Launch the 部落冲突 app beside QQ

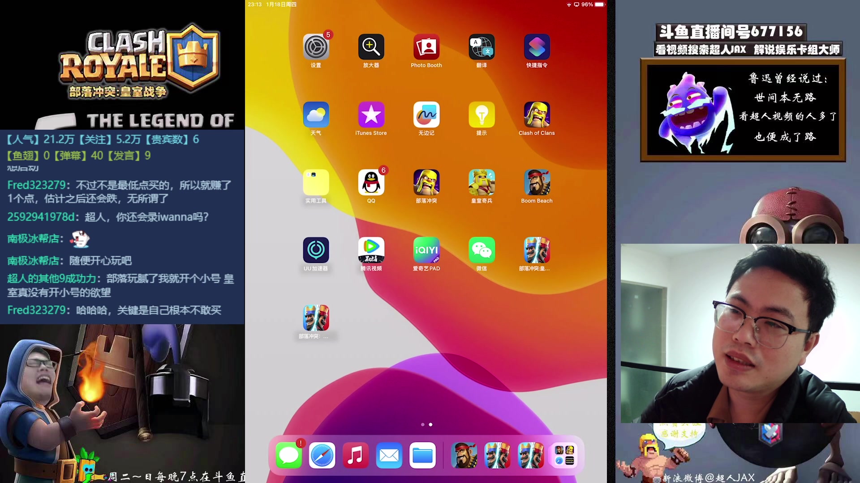tap(426, 182)
